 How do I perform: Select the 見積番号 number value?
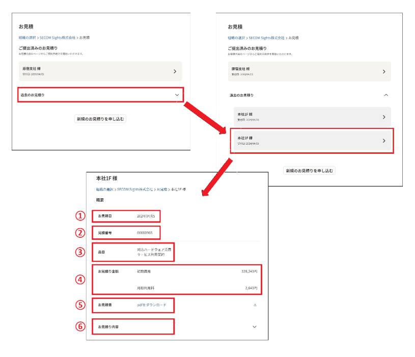click(145, 233)
